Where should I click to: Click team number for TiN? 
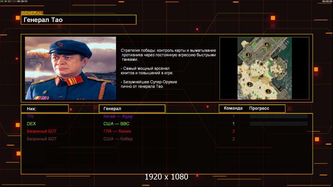pos(233,116)
